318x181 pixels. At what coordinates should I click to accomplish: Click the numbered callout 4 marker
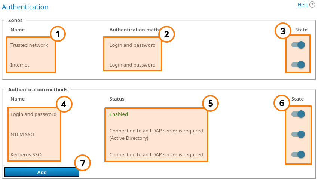click(x=64, y=104)
